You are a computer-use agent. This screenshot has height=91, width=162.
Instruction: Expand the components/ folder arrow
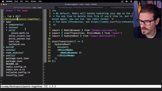click(x=7, y=25)
